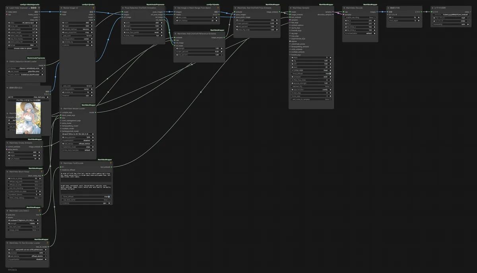The image size is (477, 273).
Task: Click left arrow of num_frames in Empty Embeds
Action: [x=9, y=158]
